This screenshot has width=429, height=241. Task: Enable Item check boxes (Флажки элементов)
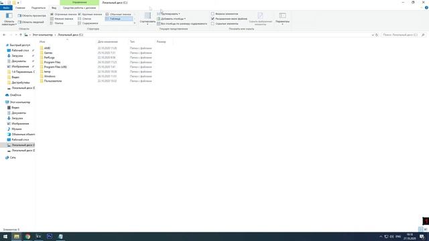(x=225, y=13)
